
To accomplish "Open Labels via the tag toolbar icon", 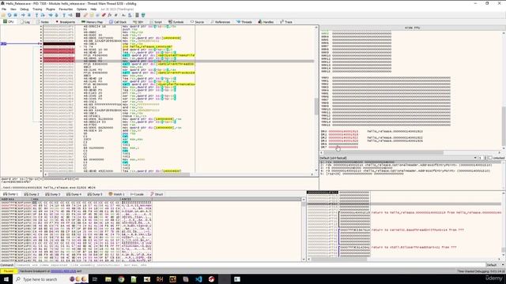I will click(x=97, y=15).
